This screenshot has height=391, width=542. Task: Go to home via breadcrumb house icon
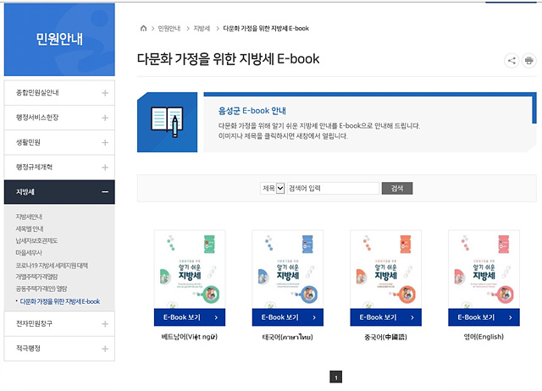[x=143, y=28]
